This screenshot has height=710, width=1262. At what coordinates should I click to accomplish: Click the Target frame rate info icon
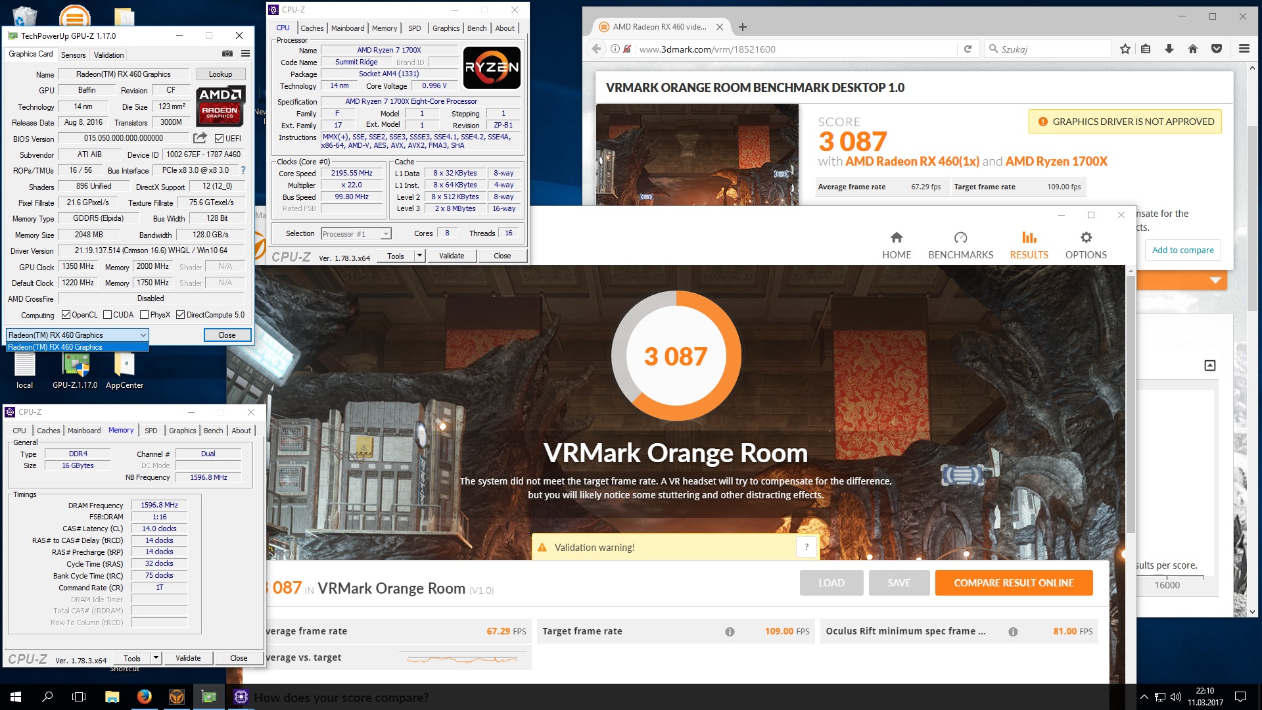(x=730, y=632)
